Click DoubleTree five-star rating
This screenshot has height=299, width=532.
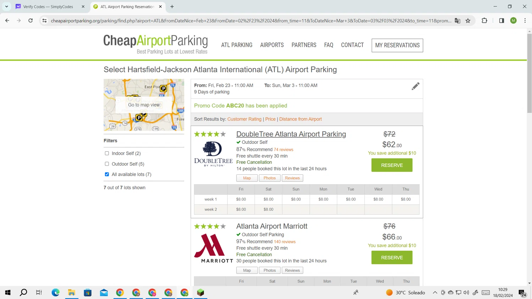[x=210, y=134]
